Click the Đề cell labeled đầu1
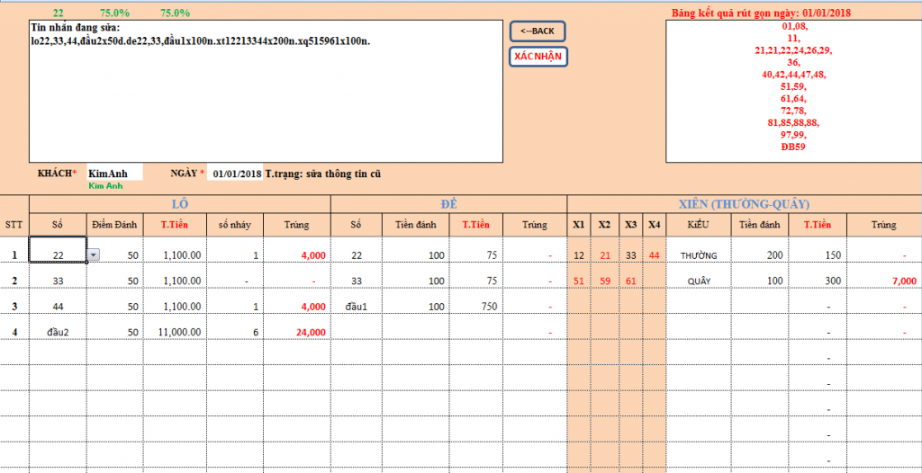This screenshot has width=922, height=473. point(357,307)
